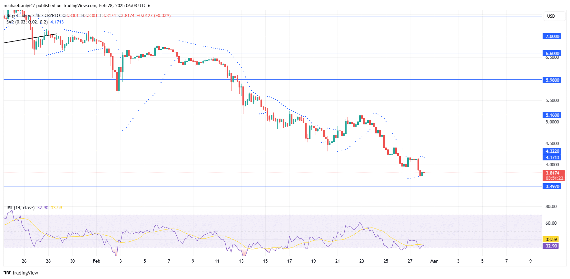Click the 03:51:22 candle countdown timer

[x=554, y=178]
